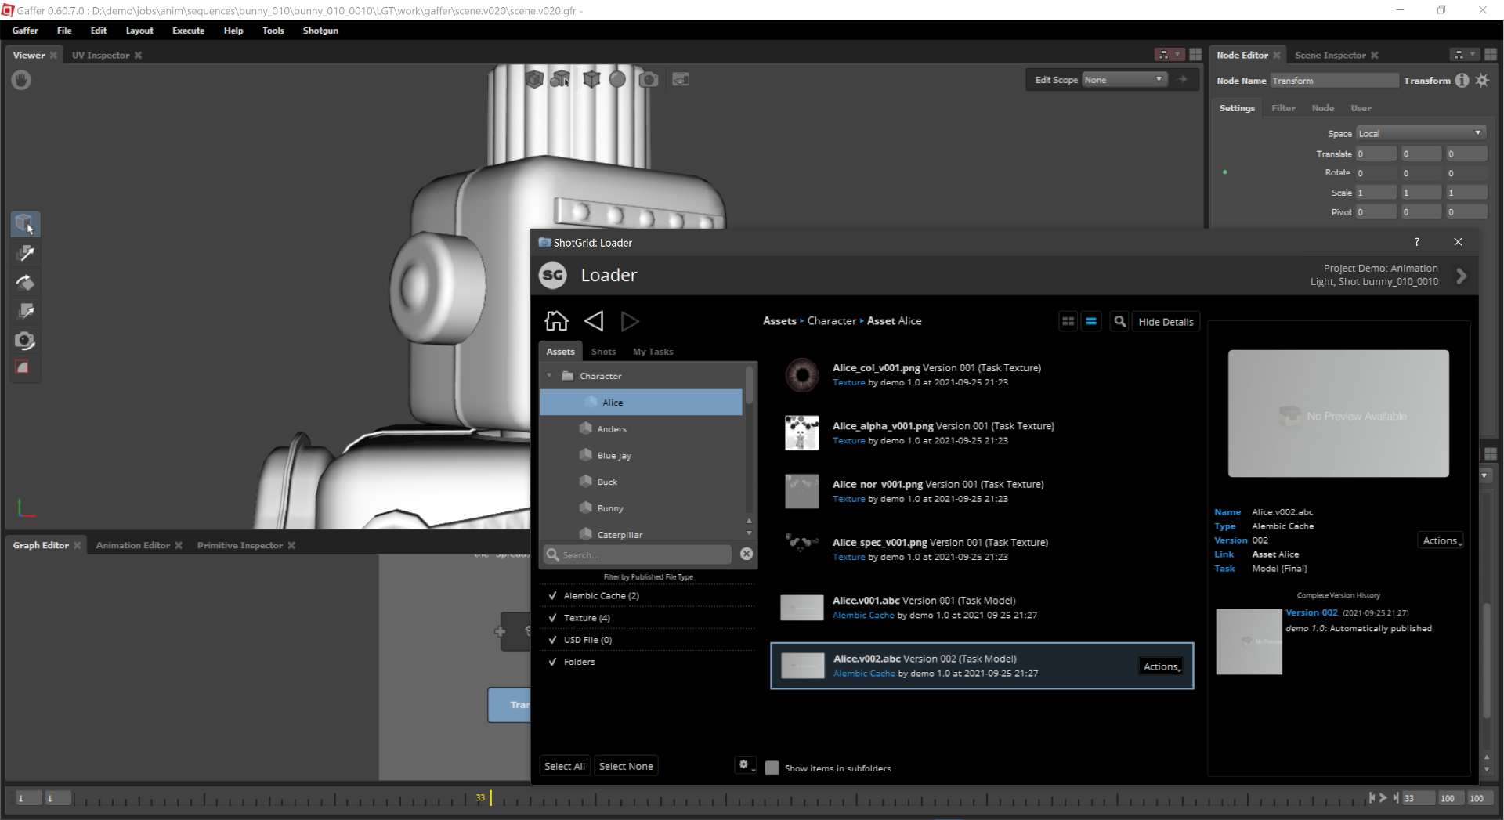Select the Viewer crop window tool
The image size is (1504, 820).
coord(23,367)
